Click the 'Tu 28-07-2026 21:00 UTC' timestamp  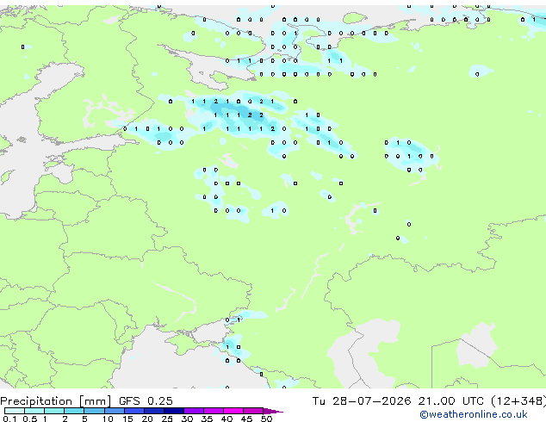[398, 401]
